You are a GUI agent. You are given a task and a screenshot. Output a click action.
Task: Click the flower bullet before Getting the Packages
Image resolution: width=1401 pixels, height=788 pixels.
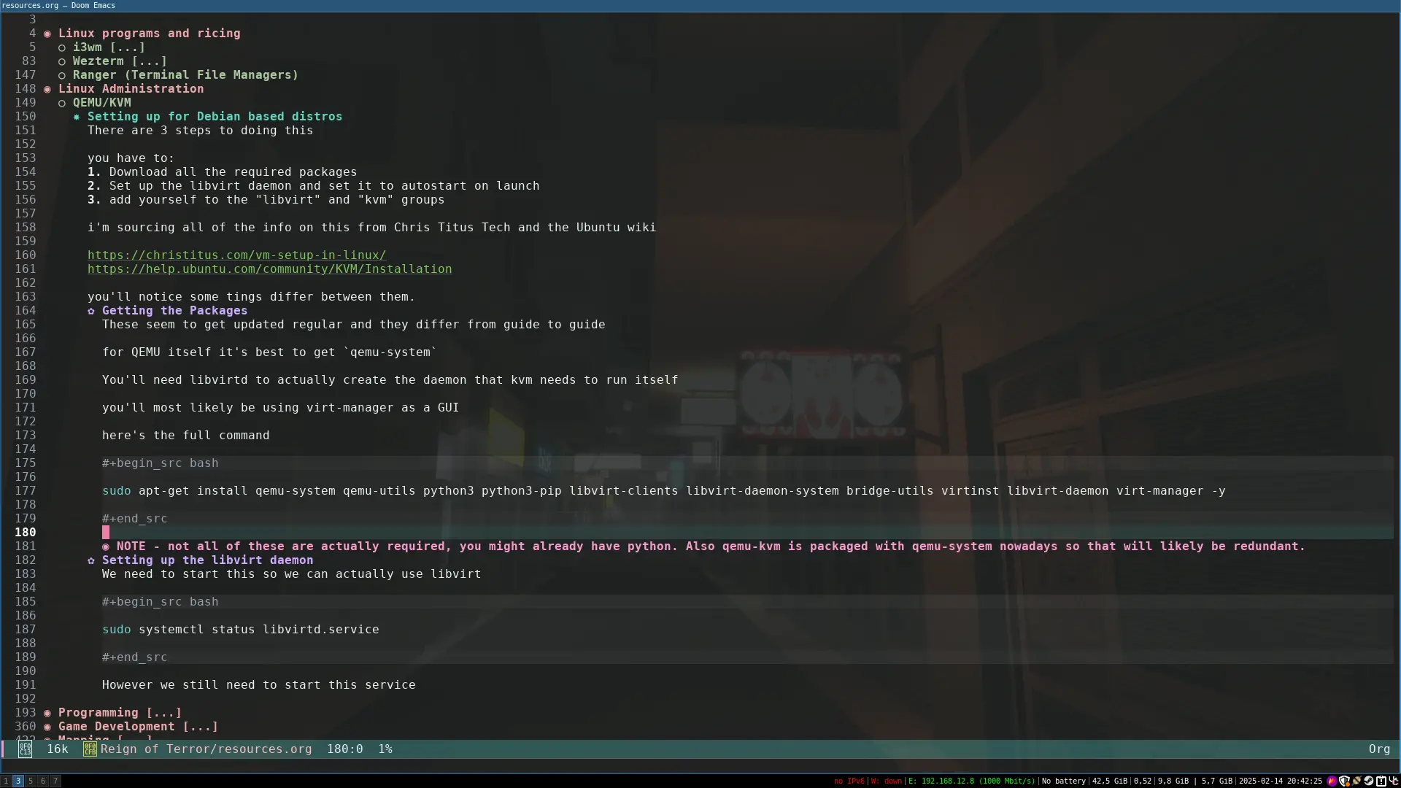(x=91, y=311)
